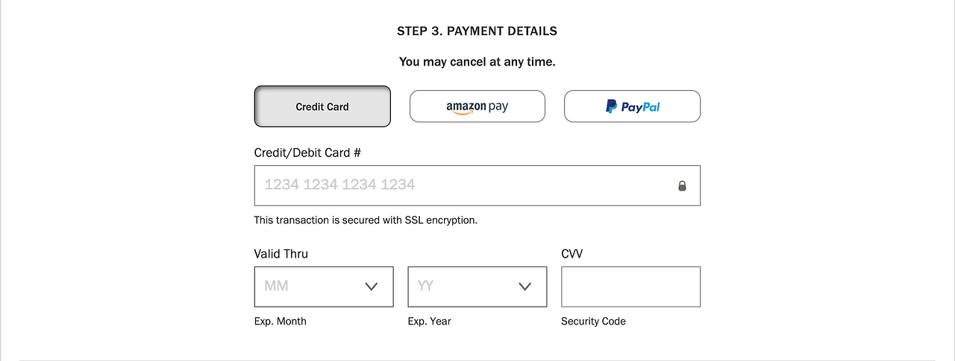This screenshot has width=955, height=361.
Task: Select the Credit Card payment option
Action: click(322, 106)
